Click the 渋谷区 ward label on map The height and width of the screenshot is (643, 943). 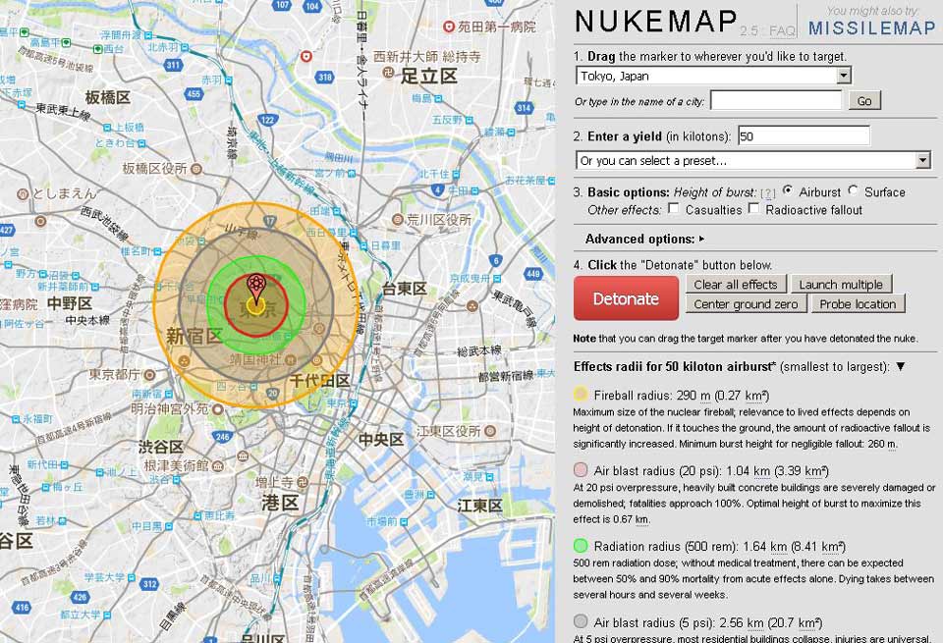pos(160,447)
